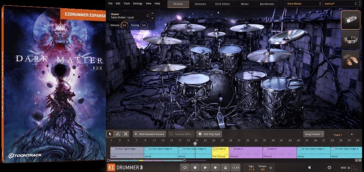
Task: Click the speaker volume icon
Action: click(310, 167)
